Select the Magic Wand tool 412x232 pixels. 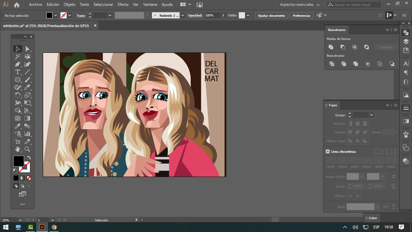coord(18,57)
